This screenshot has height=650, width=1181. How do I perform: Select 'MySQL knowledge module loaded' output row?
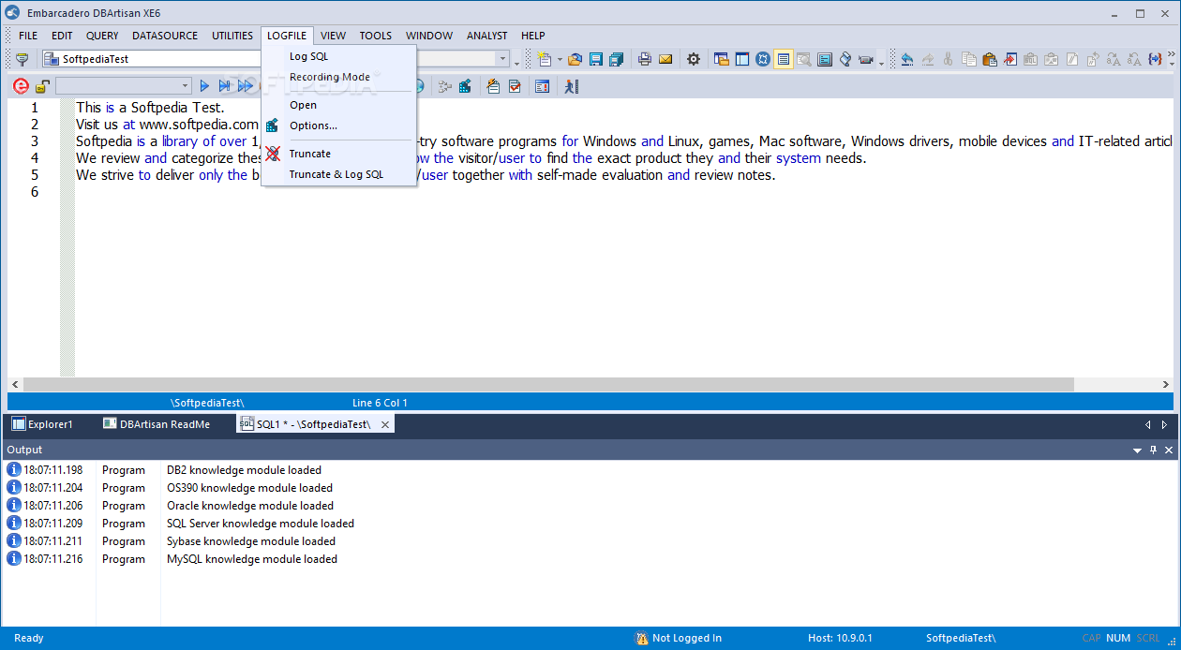click(x=252, y=559)
